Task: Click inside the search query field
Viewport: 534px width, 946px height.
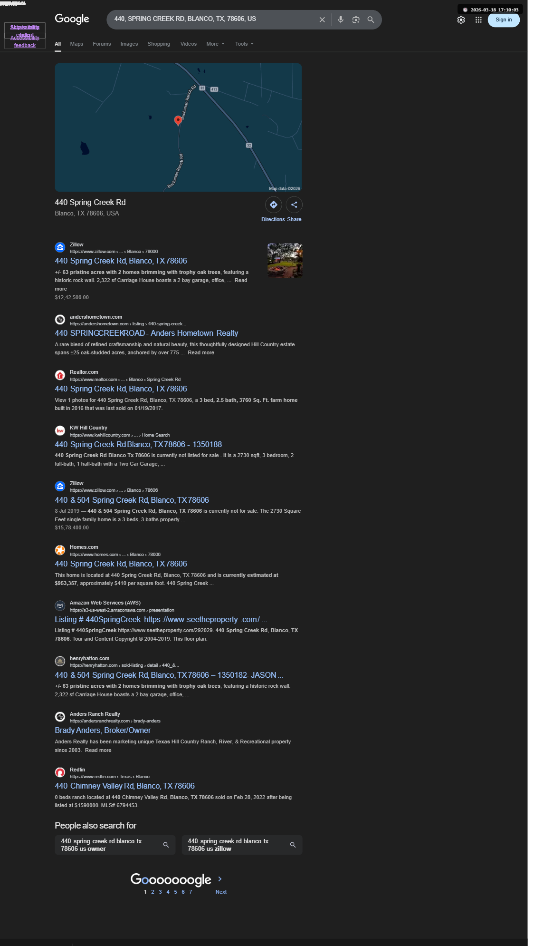Action: click(x=214, y=19)
